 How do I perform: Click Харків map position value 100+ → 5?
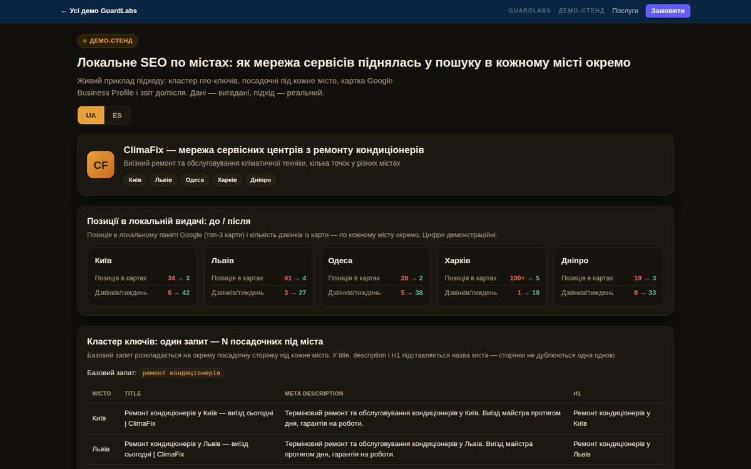coord(524,278)
